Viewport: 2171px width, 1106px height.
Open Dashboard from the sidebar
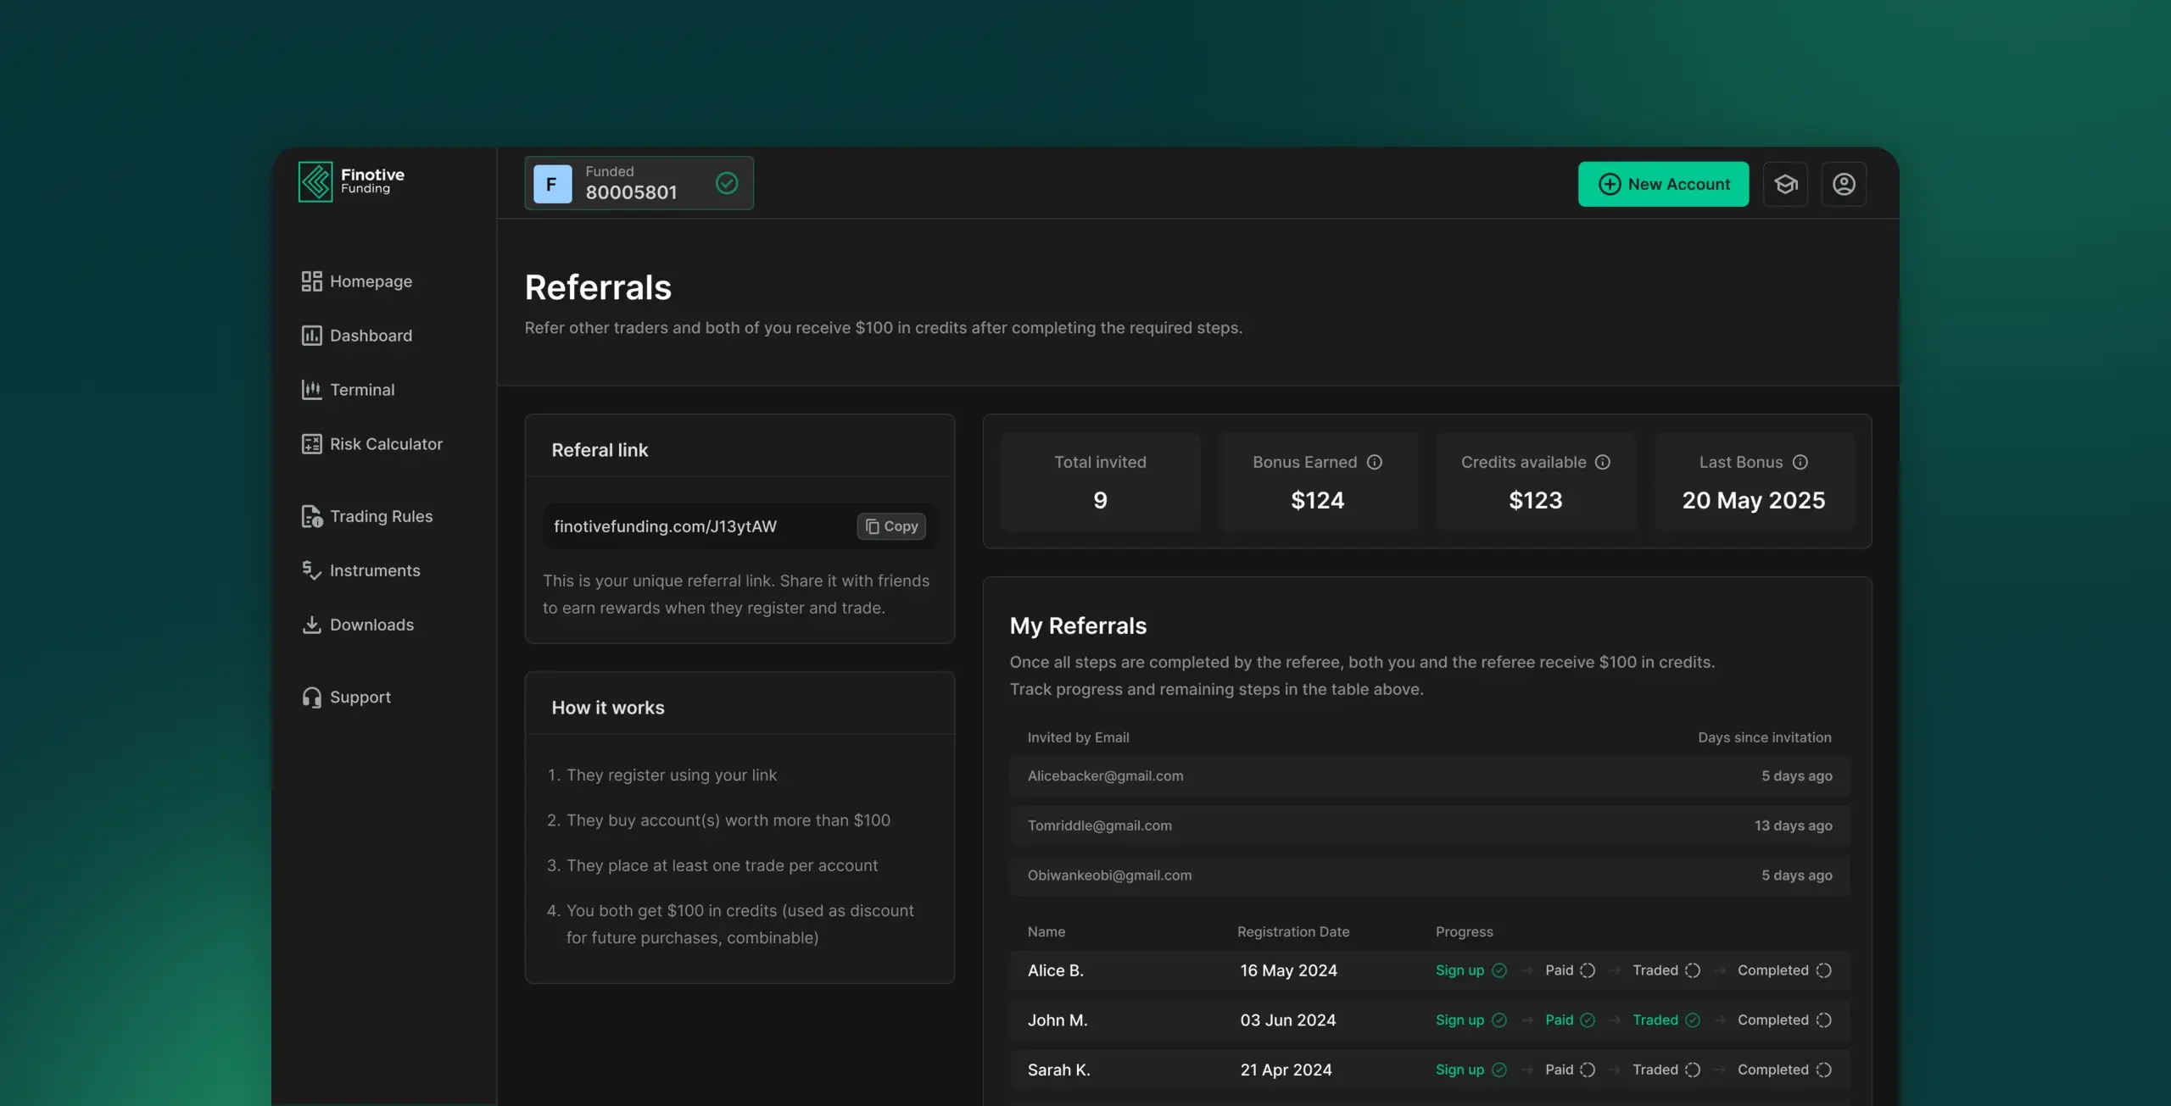(357, 336)
